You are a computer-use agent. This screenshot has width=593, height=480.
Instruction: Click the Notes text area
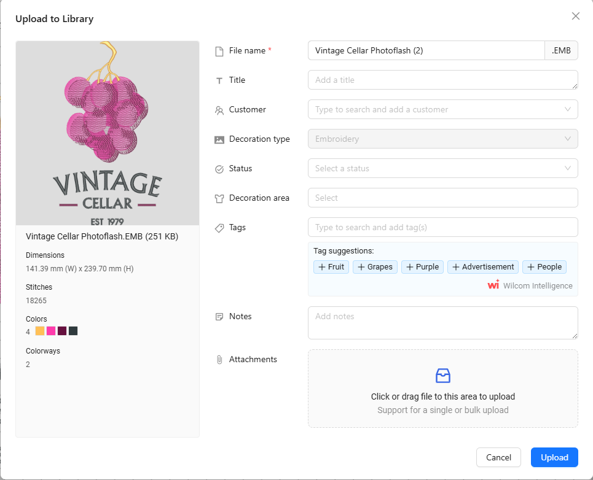(442, 323)
